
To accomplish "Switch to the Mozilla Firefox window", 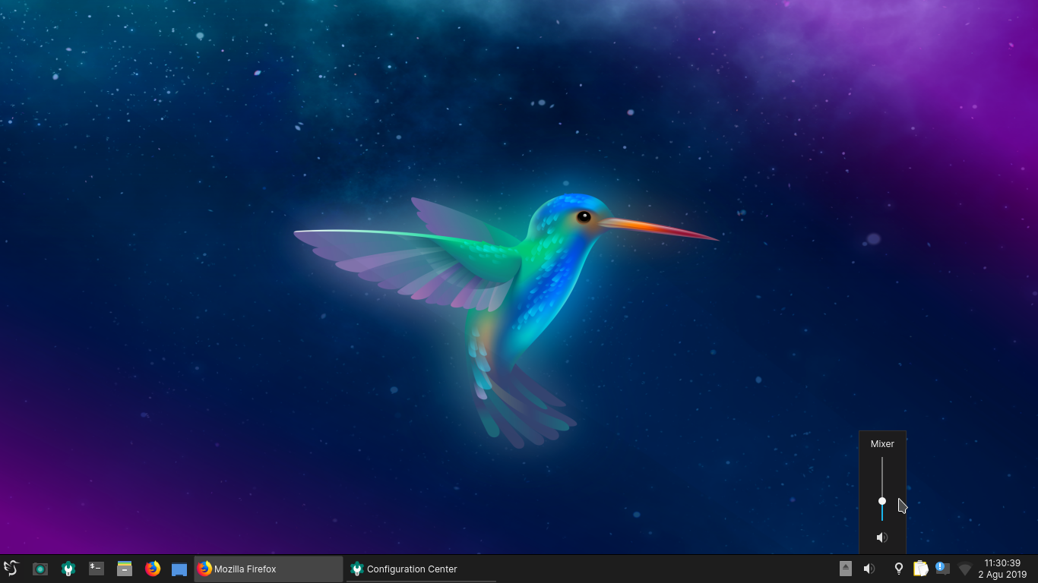I will pyautogui.click(x=269, y=569).
